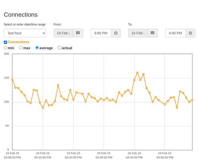Image resolution: width=199 pixels, height=160 pixels.
Task: Click the Connections page heading
Action: 21,15
